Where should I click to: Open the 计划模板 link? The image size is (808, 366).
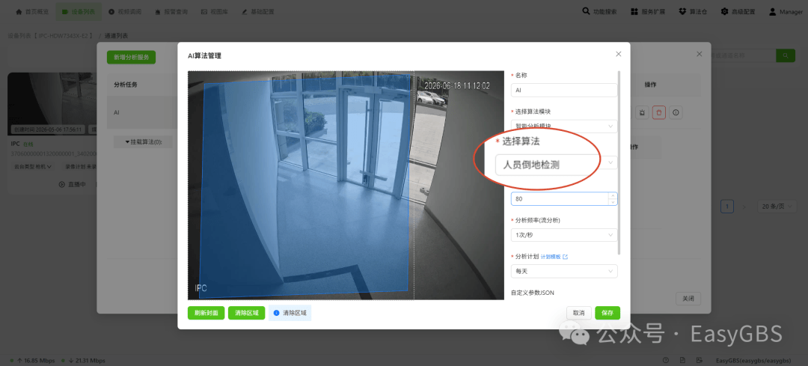[x=554, y=256]
